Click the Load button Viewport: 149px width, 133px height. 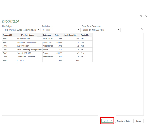[x=106, y=121]
